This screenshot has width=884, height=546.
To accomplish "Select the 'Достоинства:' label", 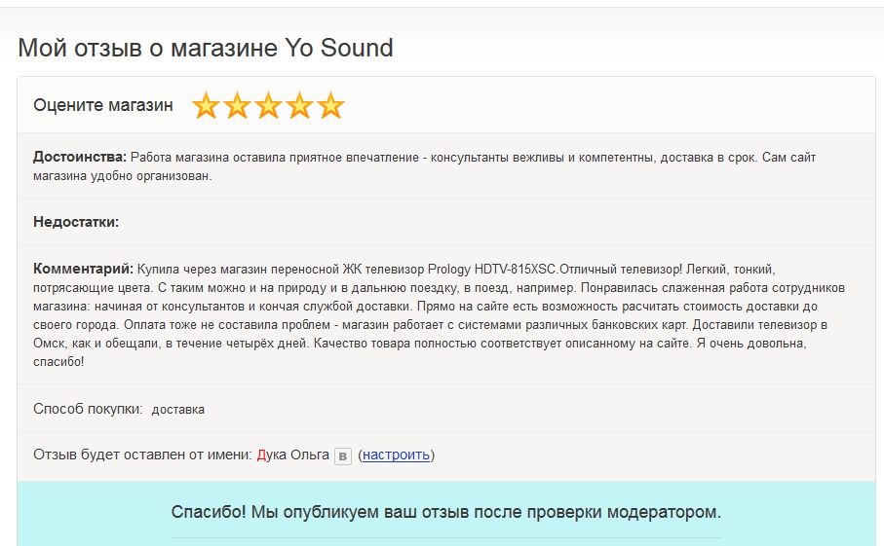I will [x=80, y=157].
